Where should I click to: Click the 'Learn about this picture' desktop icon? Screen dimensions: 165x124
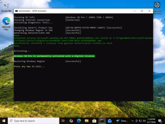tap(157, 8)
